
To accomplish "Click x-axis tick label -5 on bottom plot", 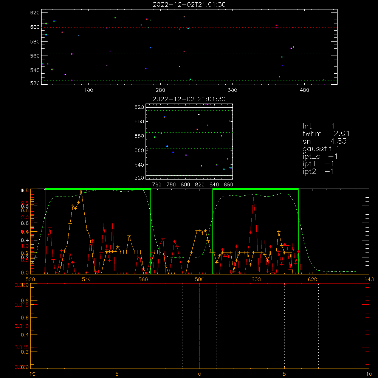I will (115, 374).
